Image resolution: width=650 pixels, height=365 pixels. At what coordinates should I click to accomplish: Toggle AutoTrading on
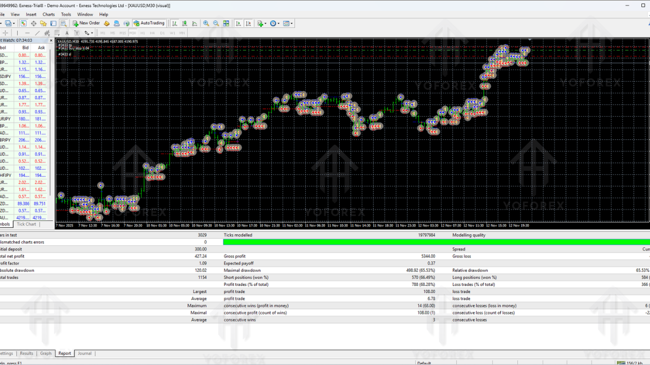point(149,23)
